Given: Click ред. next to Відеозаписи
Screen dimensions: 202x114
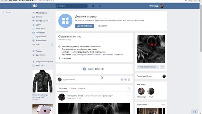Looking at the screenshot, I should (163, 104).
